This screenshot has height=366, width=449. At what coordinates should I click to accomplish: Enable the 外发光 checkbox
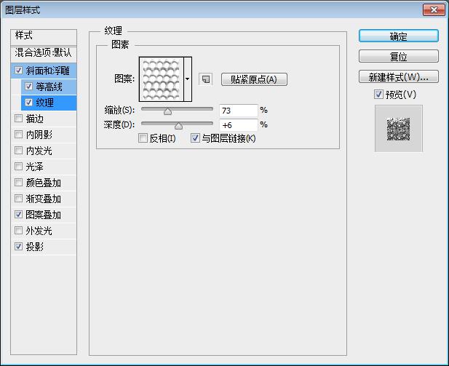19,231
